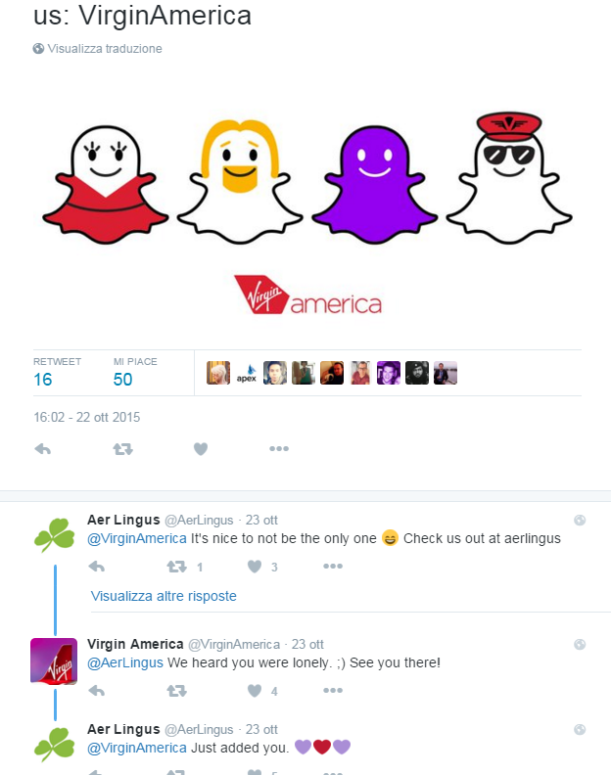The width and height of the screenshot is (611, 775).
Task: Reply to first Aer Lingus tweet
Action: 97,567
